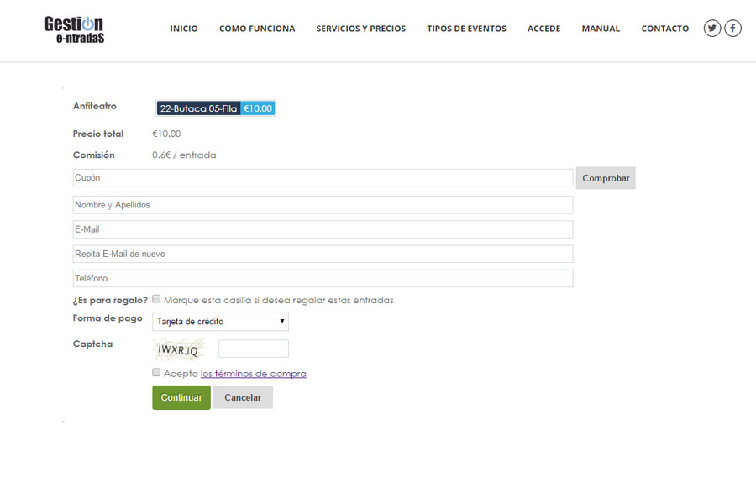Go to the INICIO menu item
The image size is (756, 504).
tap(184, 29)
